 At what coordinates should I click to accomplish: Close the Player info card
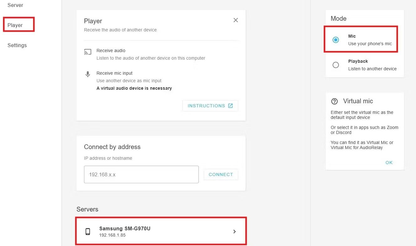(x=236, y=20)
